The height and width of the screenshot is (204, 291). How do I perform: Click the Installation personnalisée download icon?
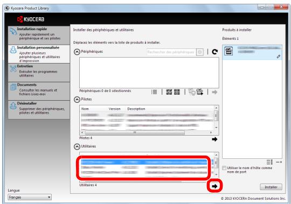click(13, 50)
